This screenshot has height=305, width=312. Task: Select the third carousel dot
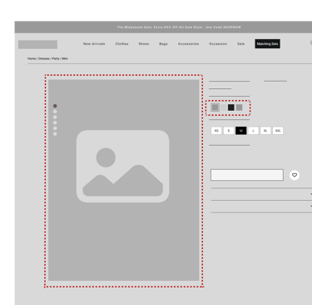55,117
